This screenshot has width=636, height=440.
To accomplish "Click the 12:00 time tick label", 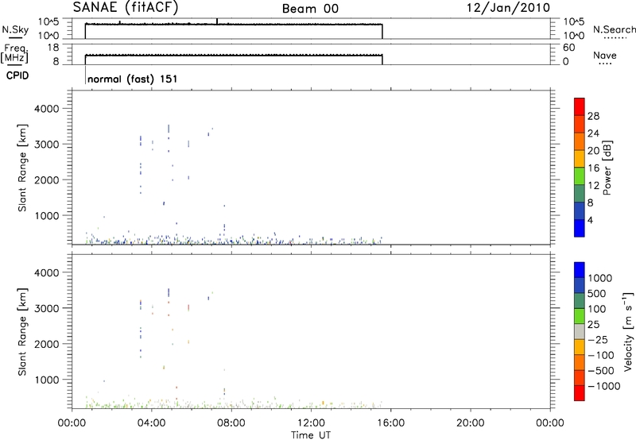I will pos(311,423).
